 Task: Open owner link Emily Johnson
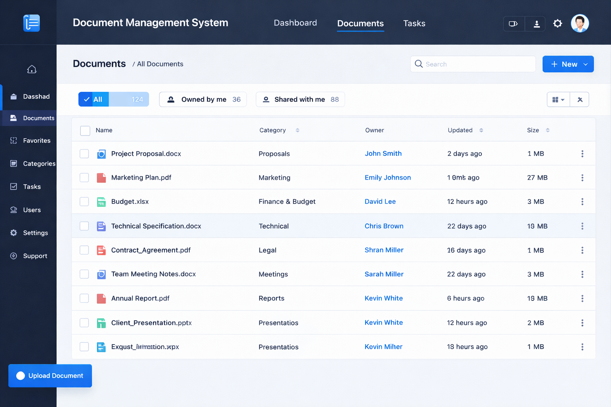[387, 178]
